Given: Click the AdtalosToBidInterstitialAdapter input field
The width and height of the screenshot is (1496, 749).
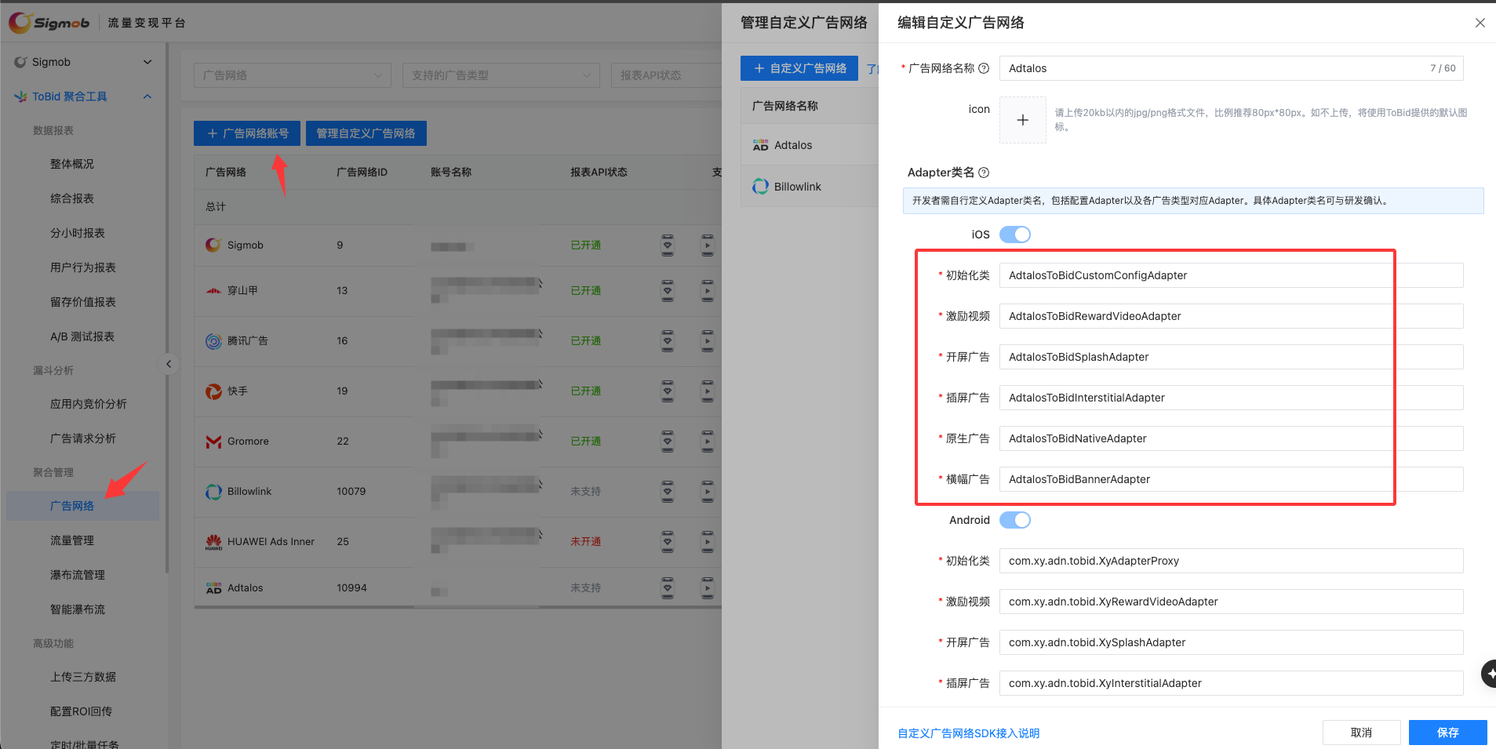Looking at the screenshot, I should coord(1232,398).
